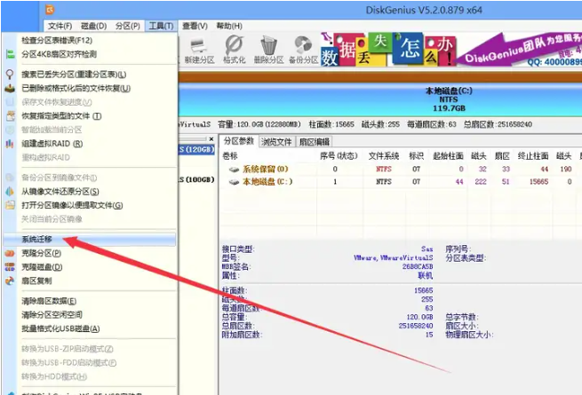The width and height of the screenshot is (582, 395).
Task: Click the 文件系统 column header
Action: tap(384, 156)
